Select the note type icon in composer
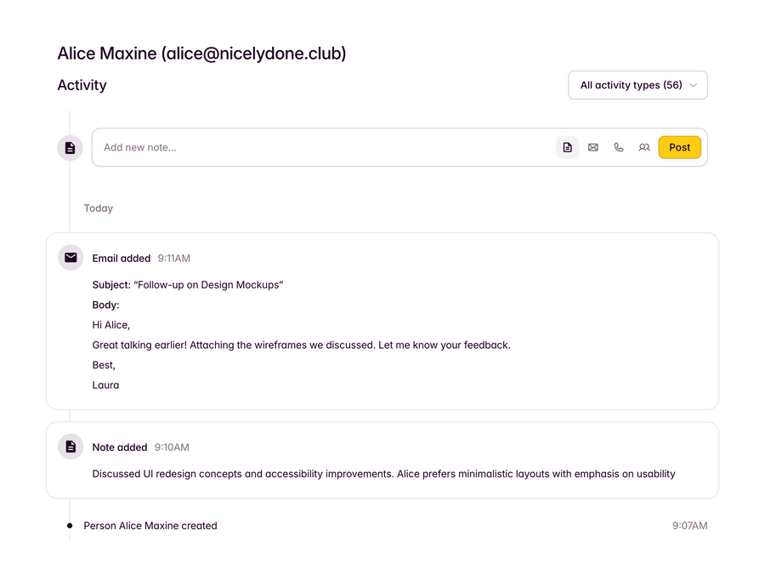Viewport: 765px width, 587px height. pyautogui.click(x=568, y=147)
